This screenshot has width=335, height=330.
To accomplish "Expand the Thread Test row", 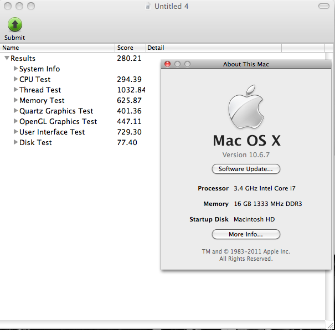I will click(x=16, y=90).
